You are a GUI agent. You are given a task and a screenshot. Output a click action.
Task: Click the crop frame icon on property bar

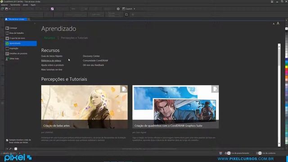click(126, 14)
